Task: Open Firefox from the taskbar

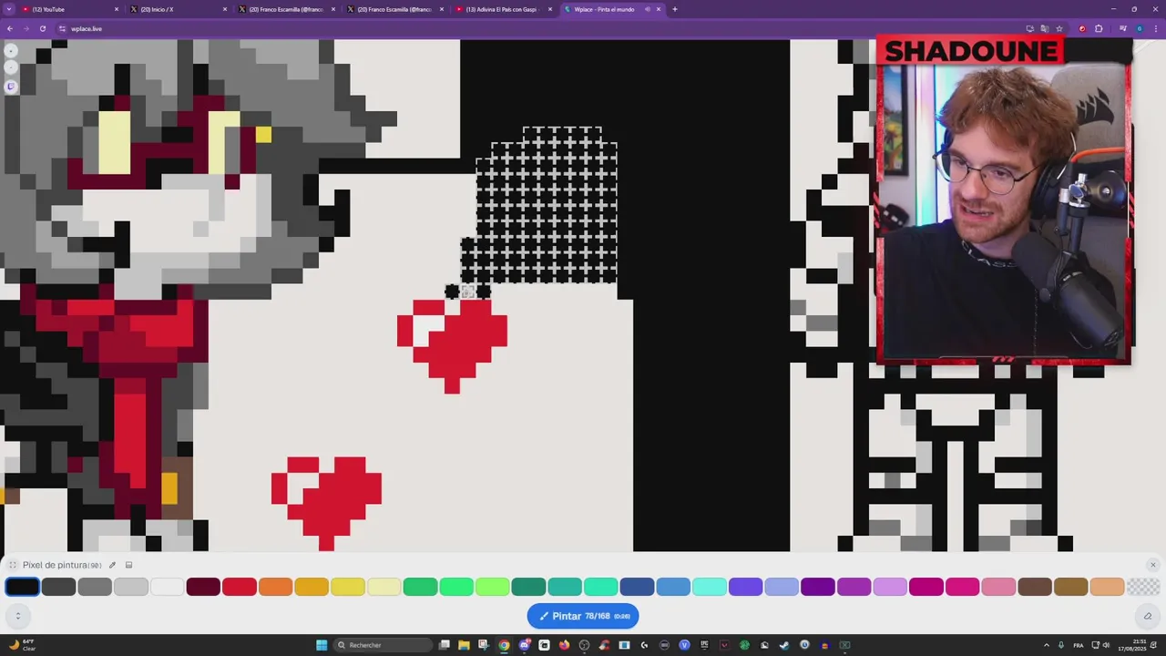Action: 564,645
